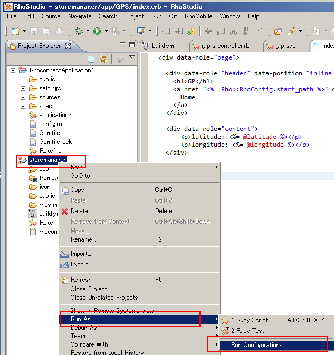This screenshot has width=334, height=355.
Task: Click the Ruby Script icon in Run As submenu
Action: click(x=225, y=320)
